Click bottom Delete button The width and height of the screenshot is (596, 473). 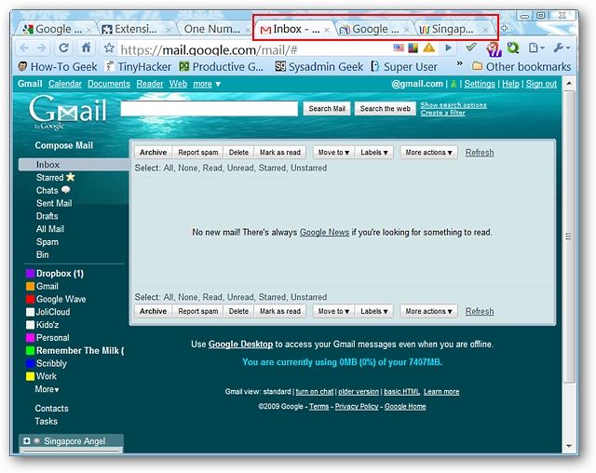coord(238,311)
